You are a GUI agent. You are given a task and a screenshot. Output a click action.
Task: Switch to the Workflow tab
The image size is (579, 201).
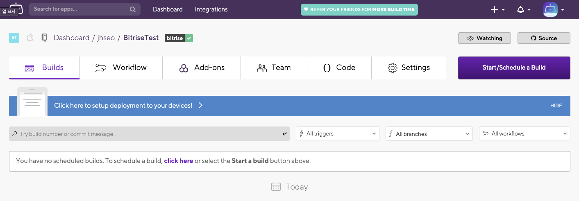click(121, 68)
